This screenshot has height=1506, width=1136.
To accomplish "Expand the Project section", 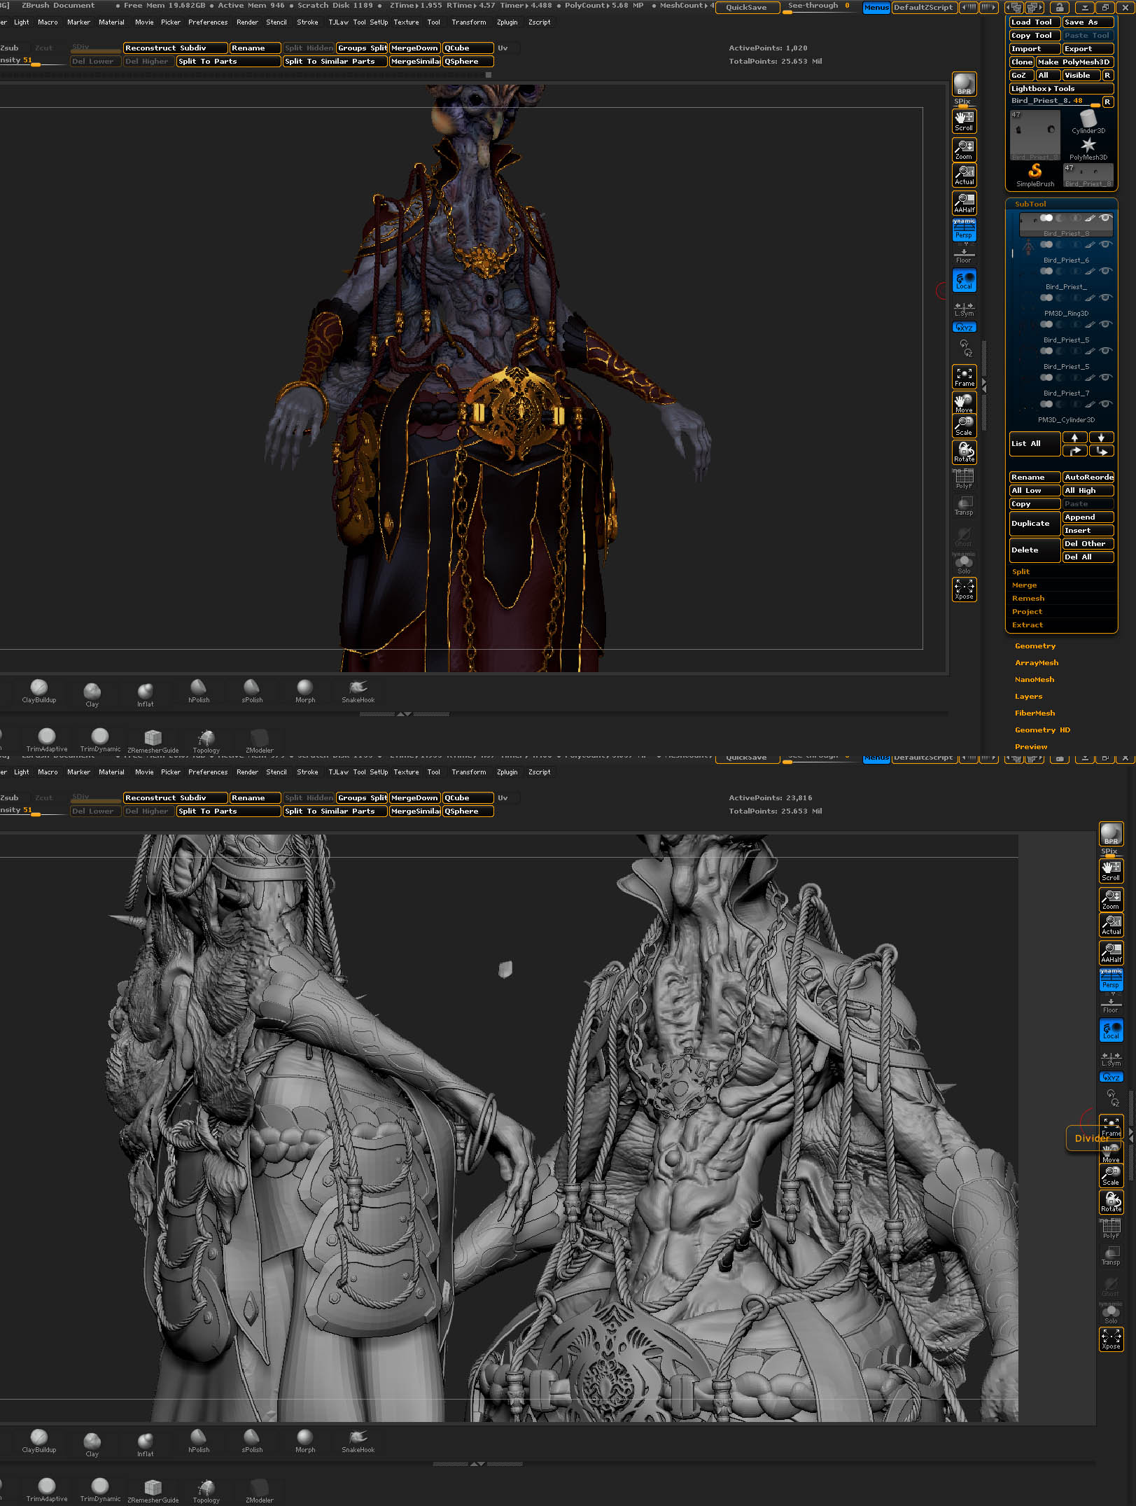I will (x=1027, y=611).
